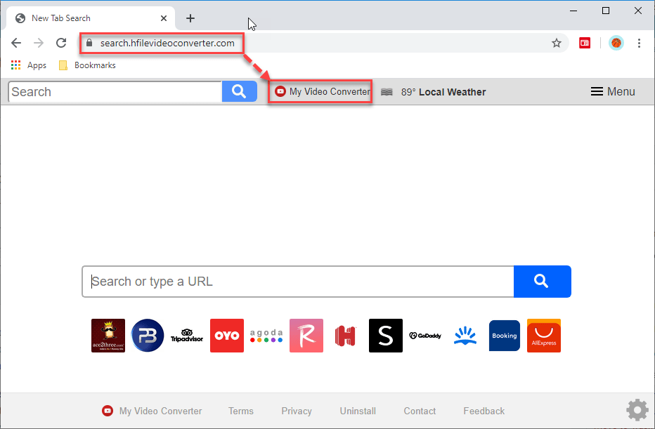Open the basketball profile avatar
This screenshot has height=429, width=655.
coord(616,43)
